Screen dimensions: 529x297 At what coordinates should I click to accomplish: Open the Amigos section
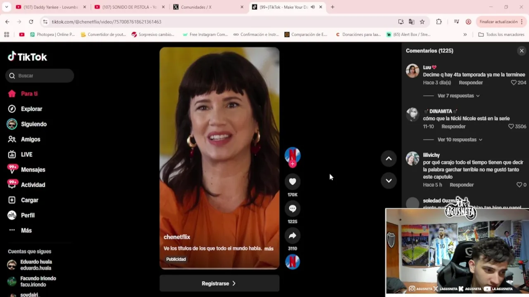tap(24, 139)
